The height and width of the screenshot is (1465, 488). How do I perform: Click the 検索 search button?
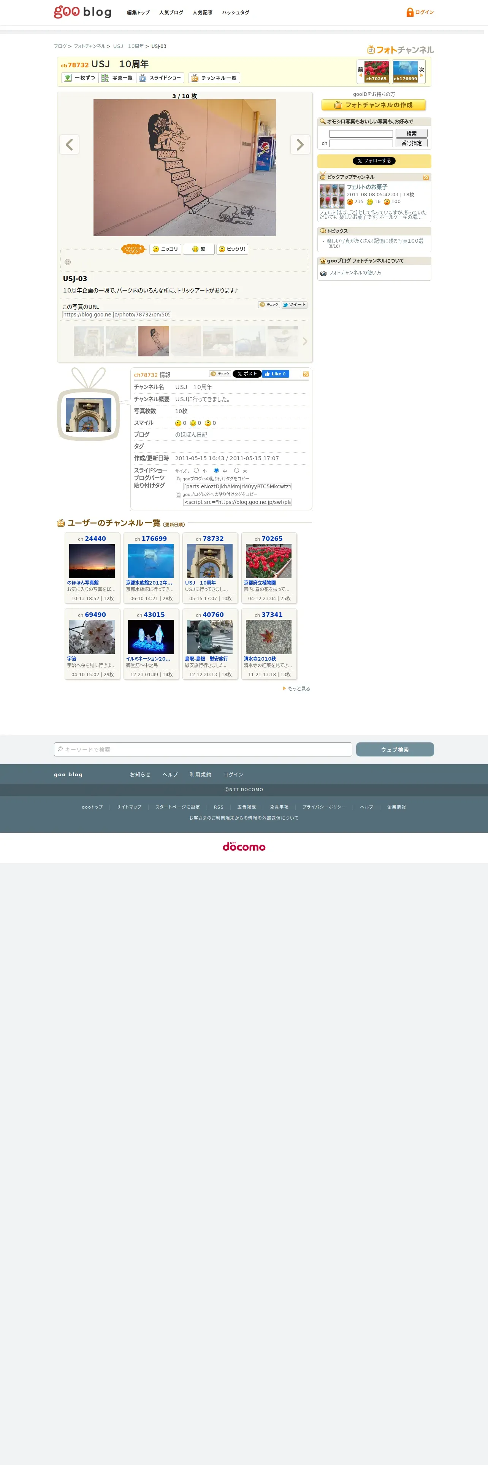pos(411,133)
